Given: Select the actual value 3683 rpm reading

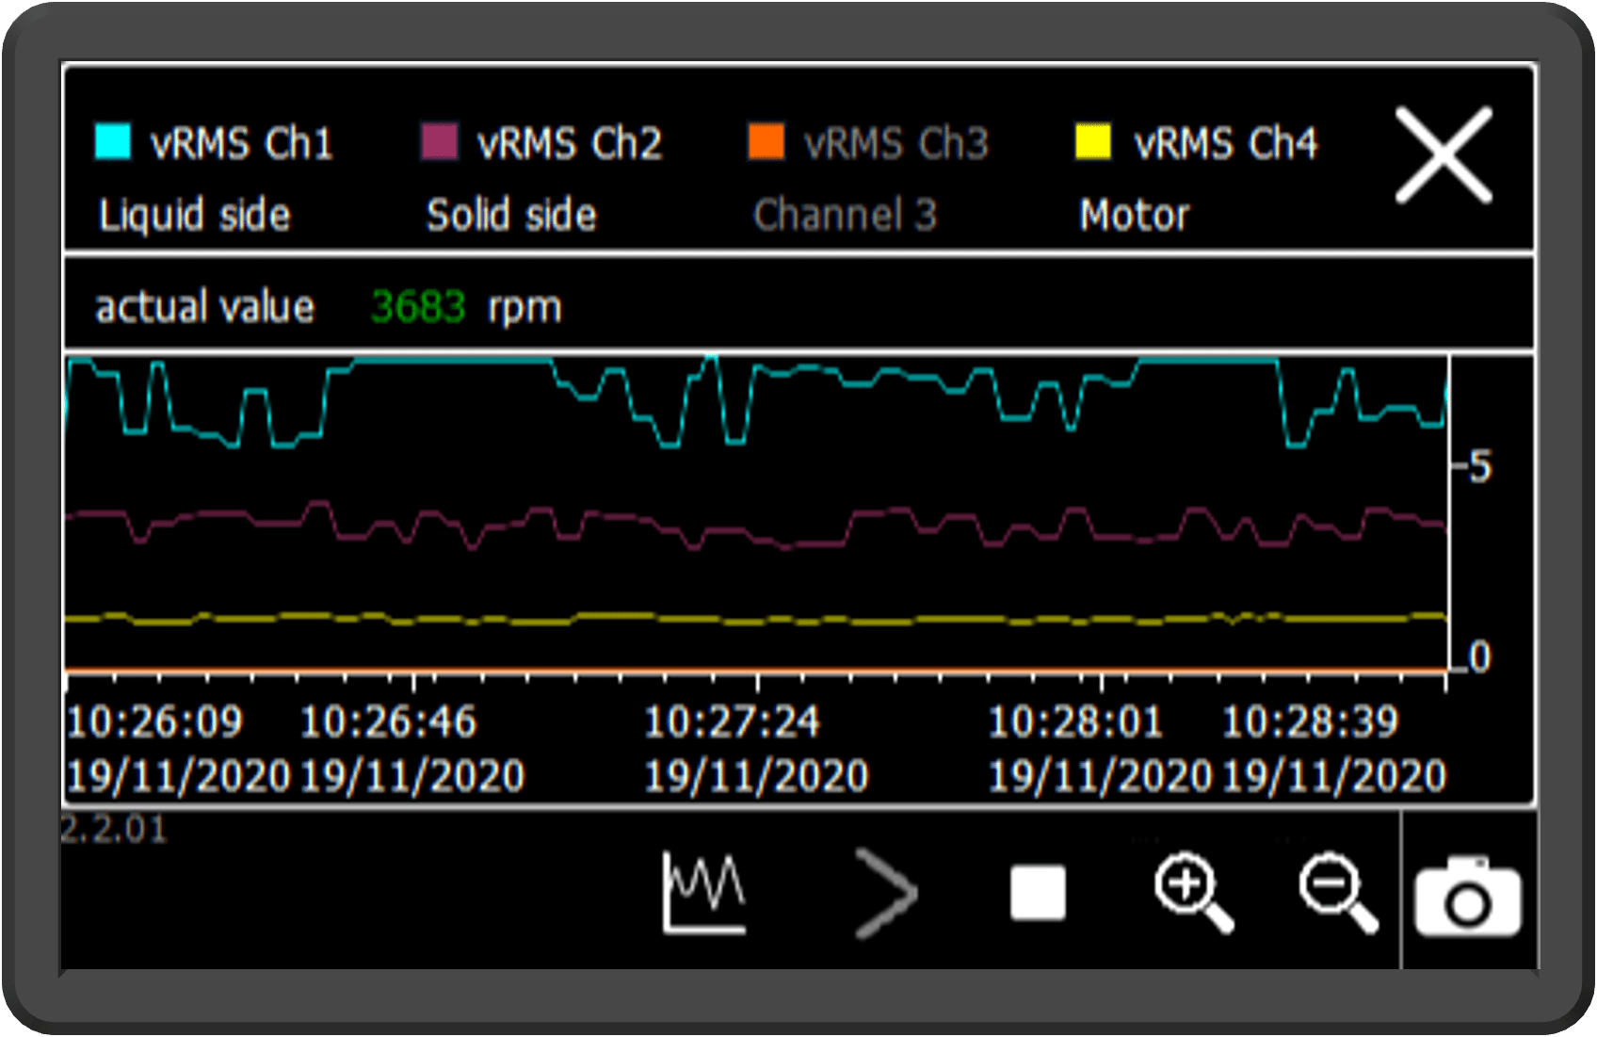Looking at the screenshot, I should click(x=329, y=307).
